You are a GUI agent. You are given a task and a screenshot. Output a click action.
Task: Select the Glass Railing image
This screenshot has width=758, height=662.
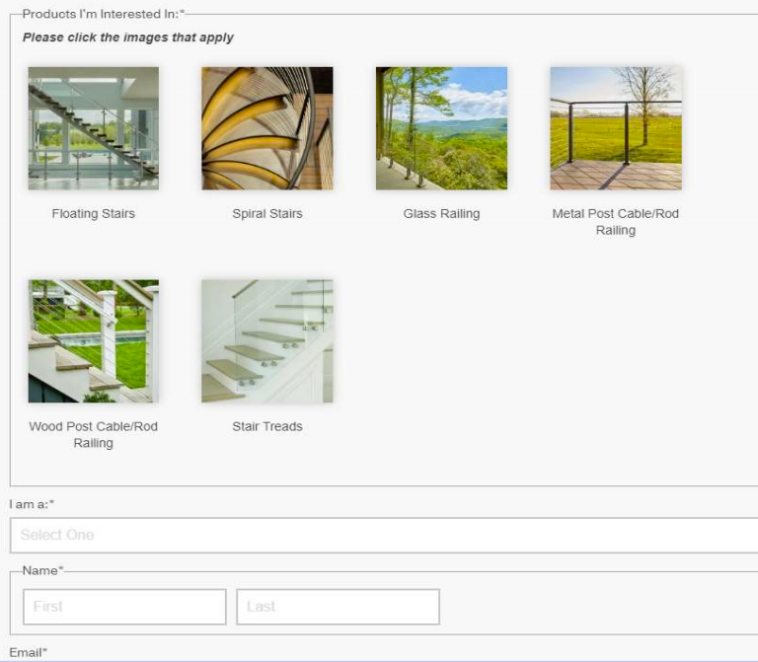[442, 128]
